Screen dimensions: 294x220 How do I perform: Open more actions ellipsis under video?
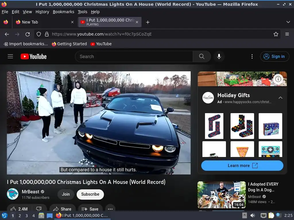pyautogui.click(x=110, y=209)
